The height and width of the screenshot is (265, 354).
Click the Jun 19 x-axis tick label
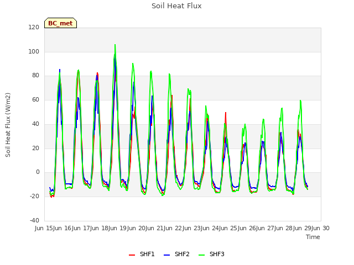[118, 228]
